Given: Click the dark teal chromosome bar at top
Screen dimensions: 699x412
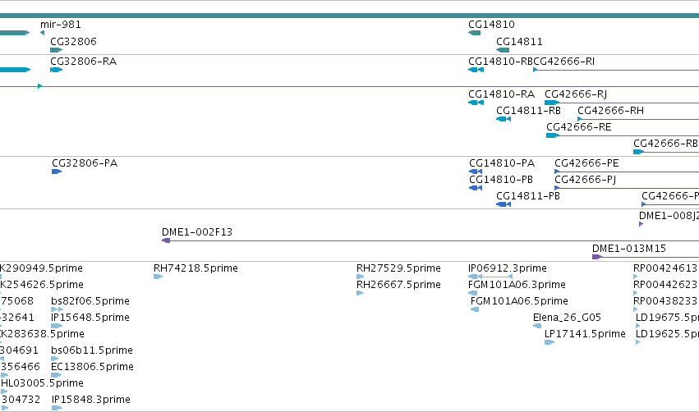Looking at the screenshot, I should pyautogui.click(x=350, y=16).
